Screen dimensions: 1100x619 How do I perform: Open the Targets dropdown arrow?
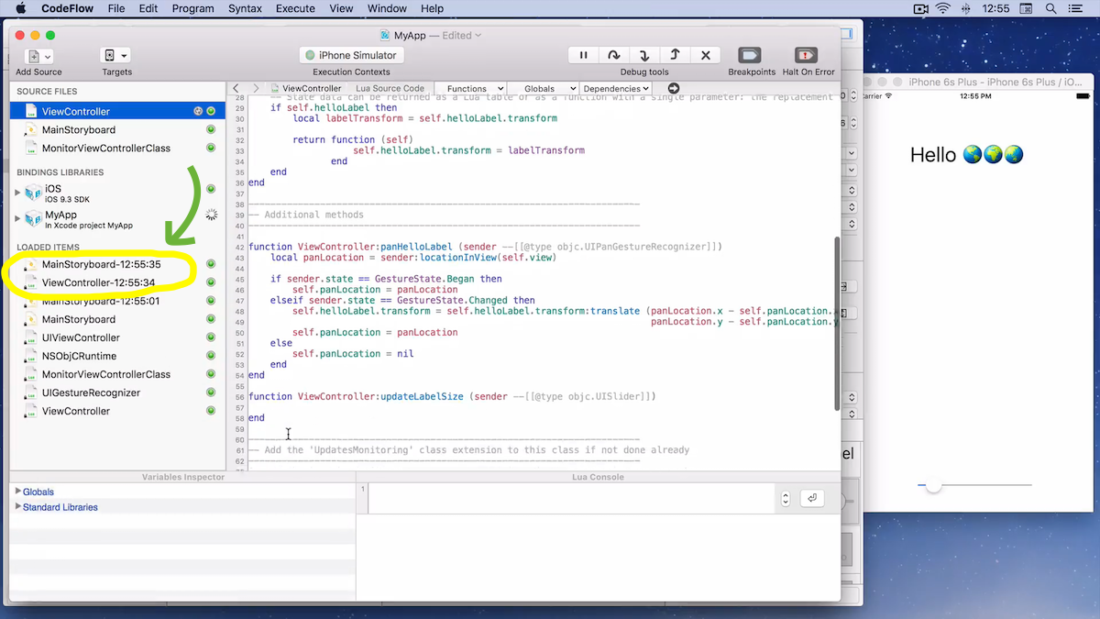pos(124,56)
